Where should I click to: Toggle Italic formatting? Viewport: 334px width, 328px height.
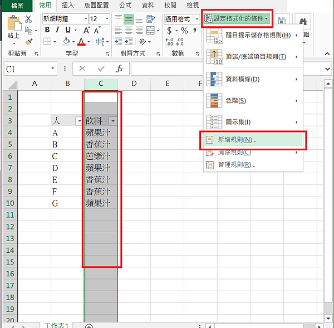[x=57, y=30]
